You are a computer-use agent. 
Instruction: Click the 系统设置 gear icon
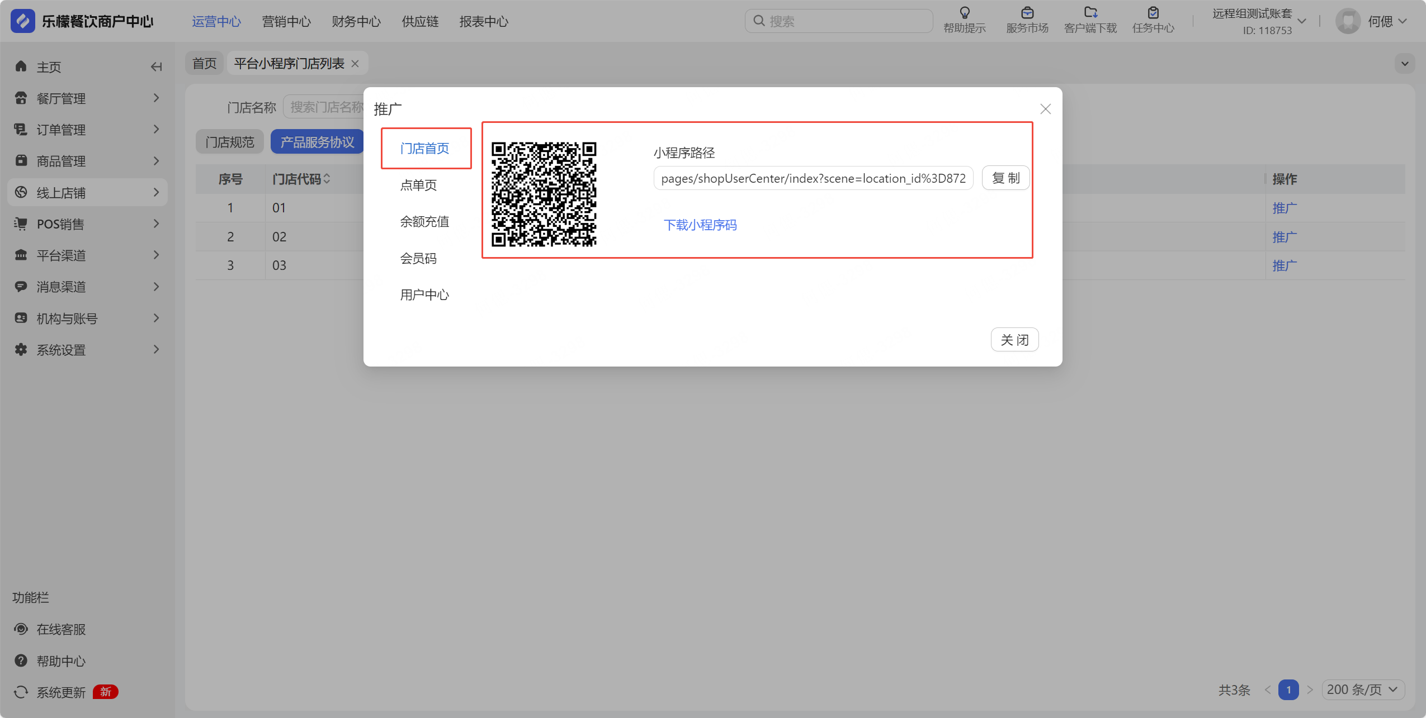(x=21, y=350)
